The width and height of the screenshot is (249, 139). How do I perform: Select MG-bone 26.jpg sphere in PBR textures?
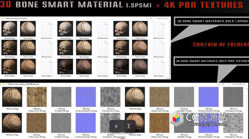(135, 97)
